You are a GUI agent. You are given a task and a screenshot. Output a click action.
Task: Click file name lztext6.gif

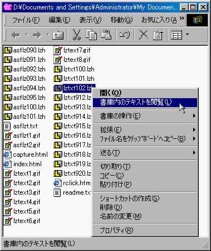pyautogui.click(x=27, y=221)
